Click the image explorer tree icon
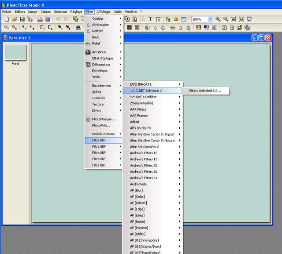 168,19
